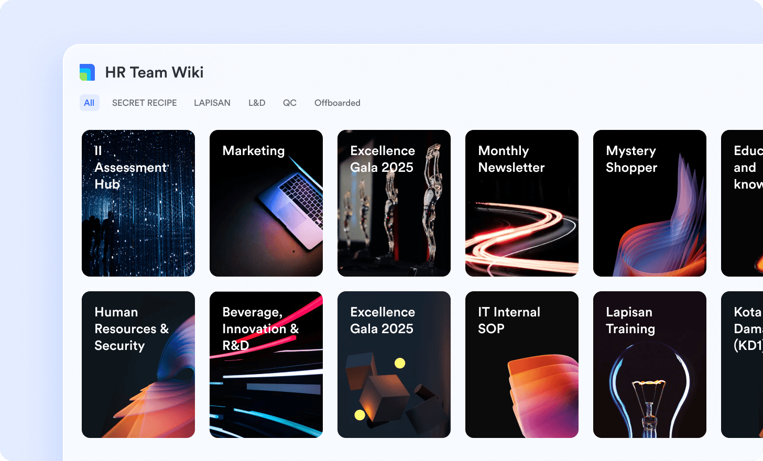Image resolution: width=763 pixels, height=461 pixels.
Task: Open the IT Internal SOP card
Action: pos(522,365)
